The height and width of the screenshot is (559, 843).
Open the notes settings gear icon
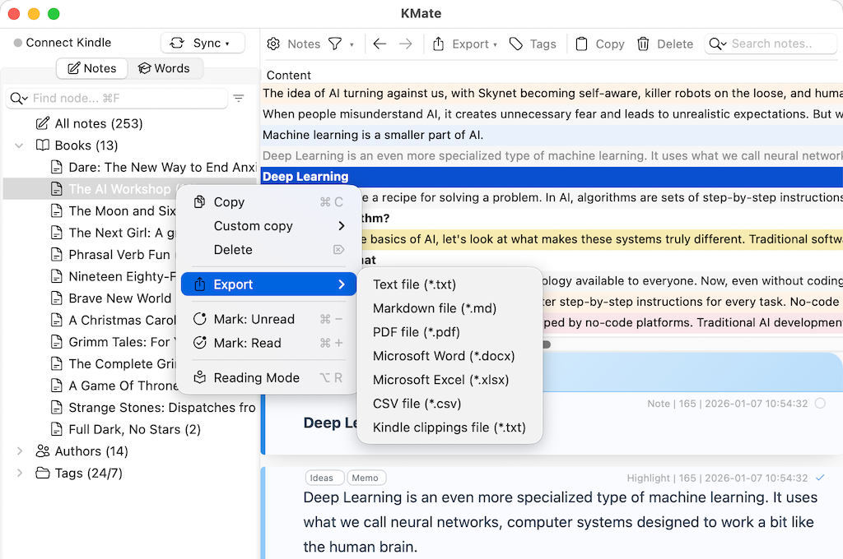pyautogui.click(x=272, y=44)
